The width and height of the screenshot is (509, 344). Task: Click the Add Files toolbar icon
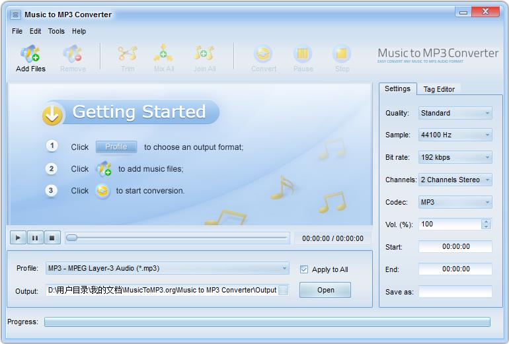[30, 54]
